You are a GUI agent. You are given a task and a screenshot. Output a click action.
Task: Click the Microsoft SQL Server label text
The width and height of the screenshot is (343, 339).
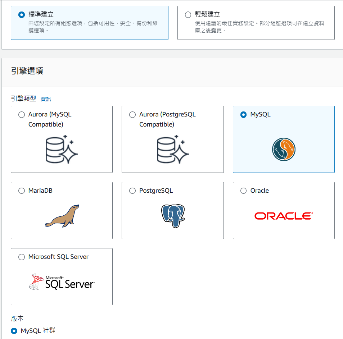click(58, 257)
